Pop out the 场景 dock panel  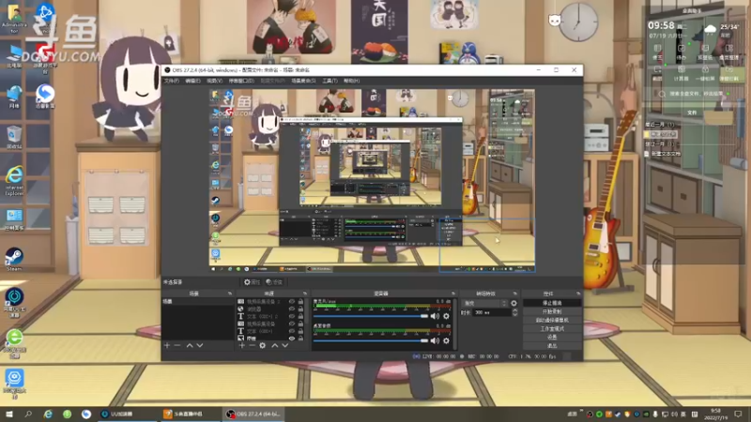(x=230, y=294)
